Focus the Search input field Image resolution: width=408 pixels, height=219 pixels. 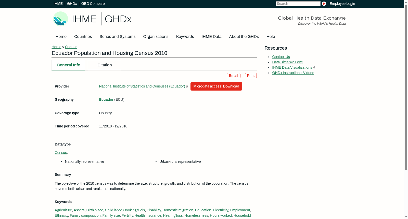[298, 4]
